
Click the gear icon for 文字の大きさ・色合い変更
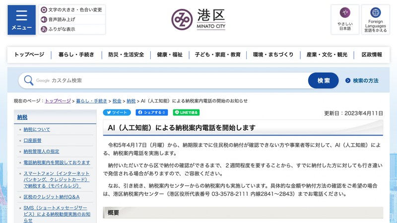[44, 10]
